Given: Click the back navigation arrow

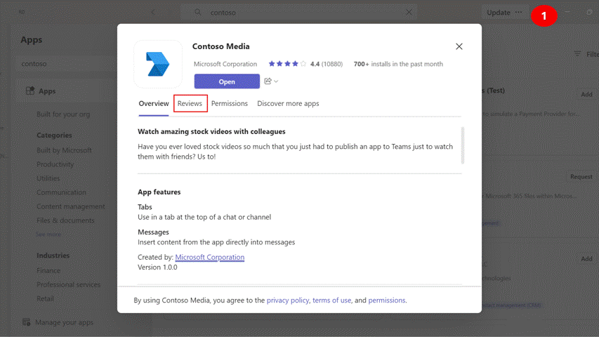Looking at the screenshot, I should coord(153,12).
